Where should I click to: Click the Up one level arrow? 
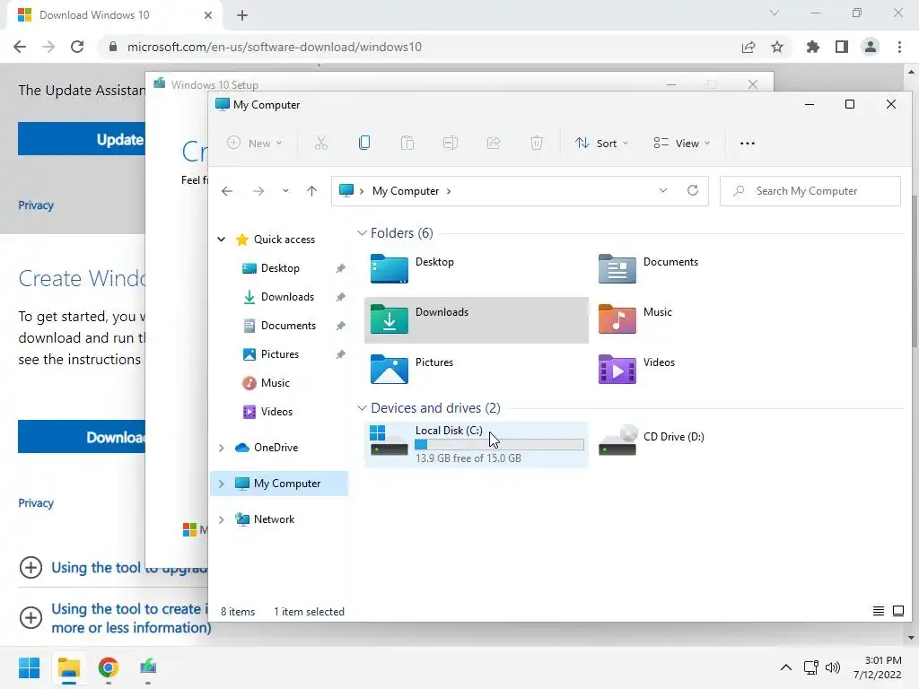[x=311, y=191]
